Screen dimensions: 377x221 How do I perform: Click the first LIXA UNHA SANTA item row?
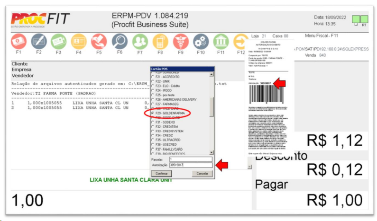[x=80, y=103]
